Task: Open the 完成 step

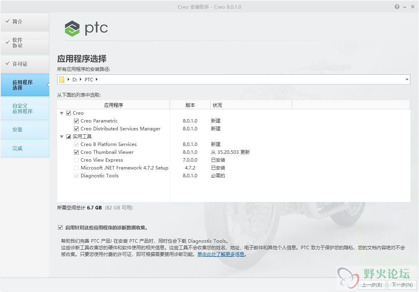Action: point(25,148)
